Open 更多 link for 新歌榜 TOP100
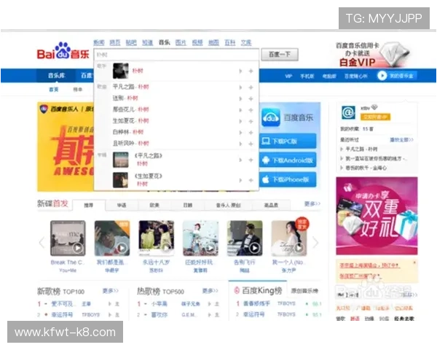Screen dimensions: 437x350 pyautogui.click(x=111, y=291)
